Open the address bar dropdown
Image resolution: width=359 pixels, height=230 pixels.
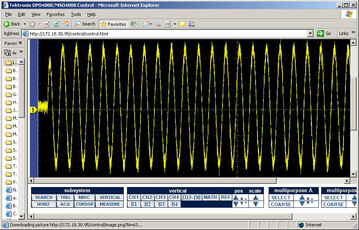tap(310, 33)
